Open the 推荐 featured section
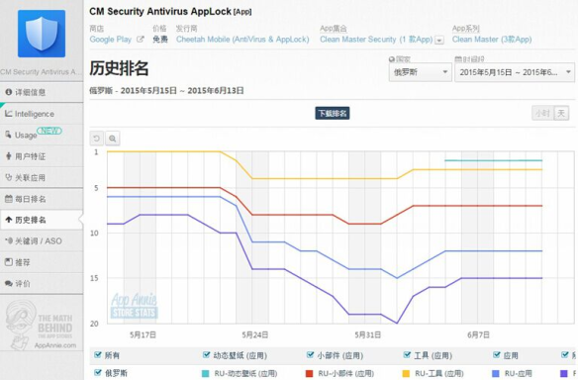This screenshot has height=380, width=578. pyautogui.click(x=42, y=262)
